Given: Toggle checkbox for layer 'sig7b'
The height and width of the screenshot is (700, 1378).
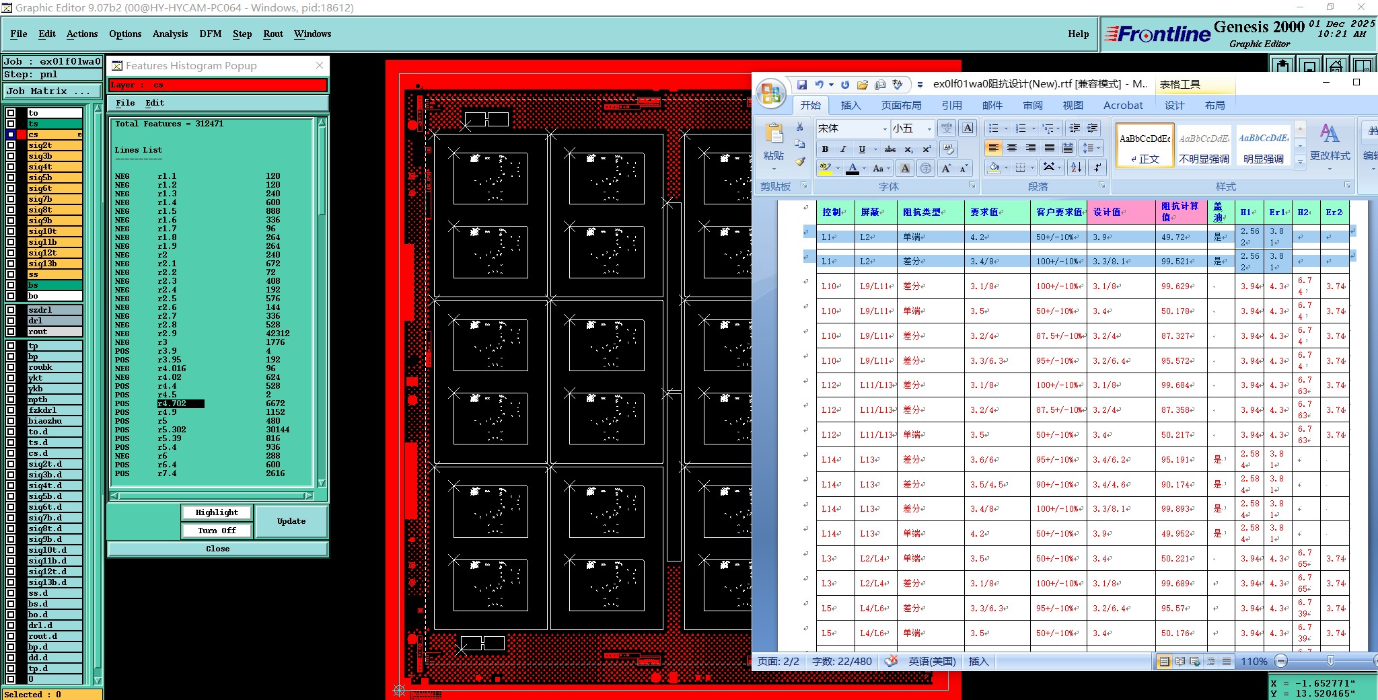Looking at the screenshot, I should coord(11,199).
